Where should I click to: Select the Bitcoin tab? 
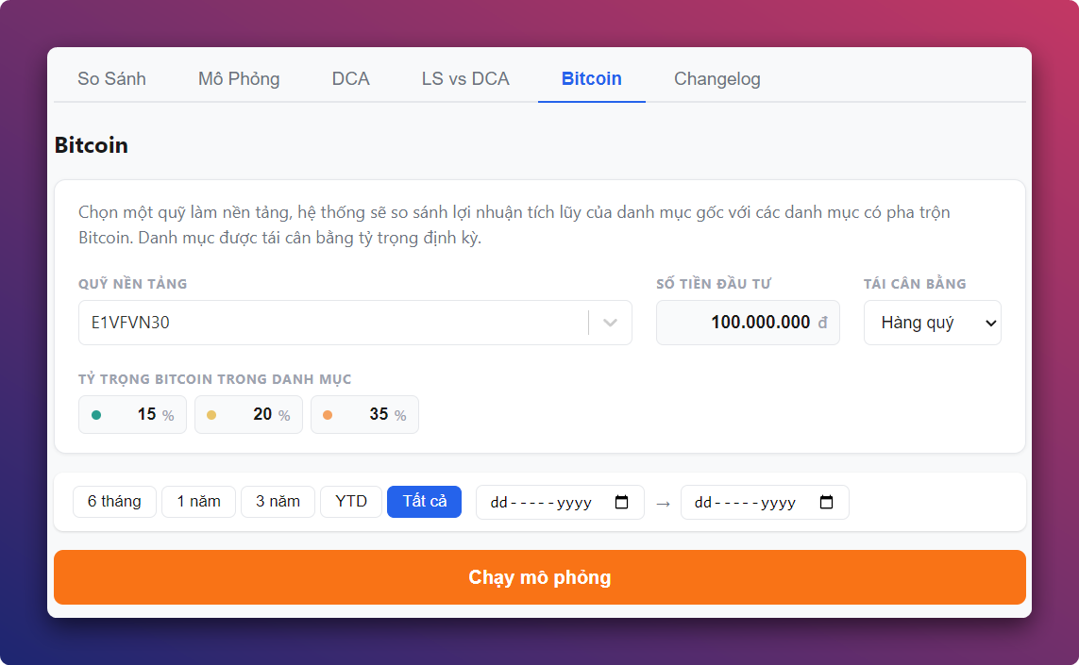coord(592,78)
